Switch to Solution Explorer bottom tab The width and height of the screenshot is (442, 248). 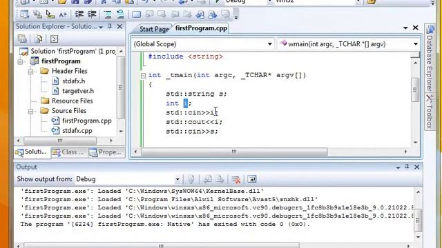32,152
